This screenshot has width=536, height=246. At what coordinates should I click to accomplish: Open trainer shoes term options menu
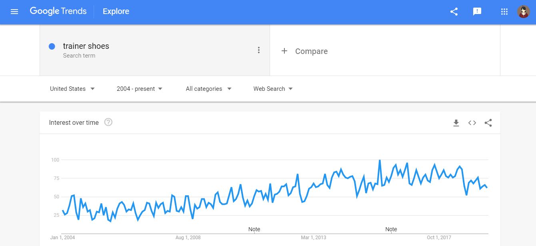259,50
